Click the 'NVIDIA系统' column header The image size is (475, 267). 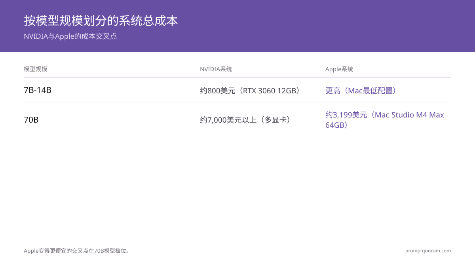[x=216, y=69]
